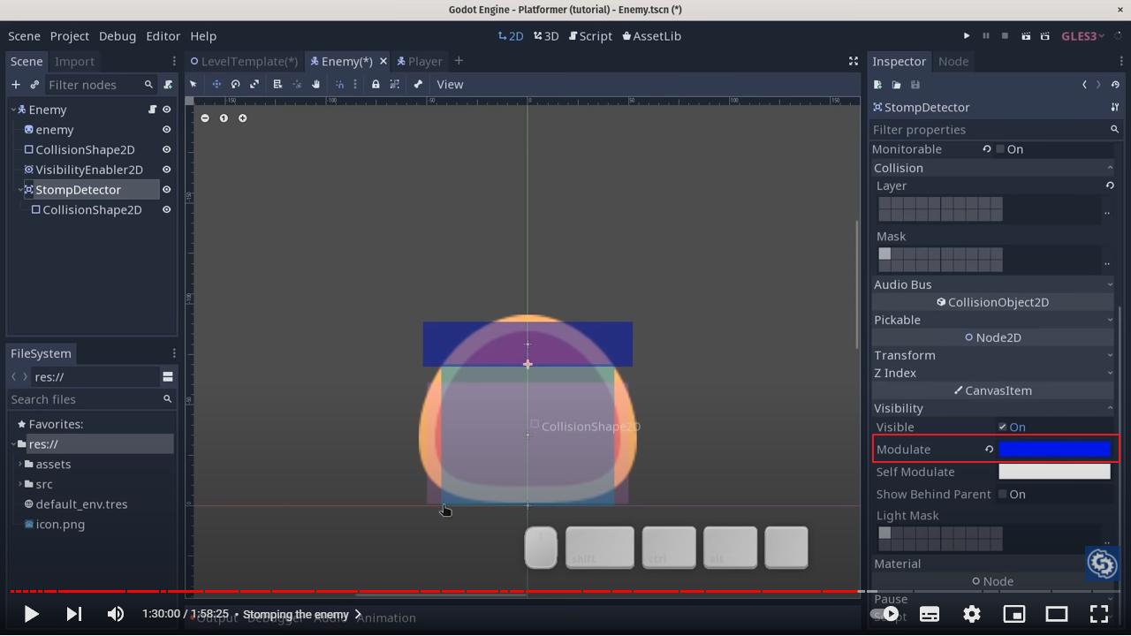Make children of the node unselectable
Image resolution: width=1131 pixels, height=636 pixels.
(395, 85)
